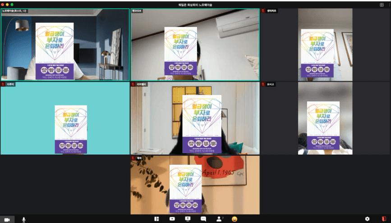Click muted mic icon on blurred gray tile

pyautogui.click(x=263, y=84)
